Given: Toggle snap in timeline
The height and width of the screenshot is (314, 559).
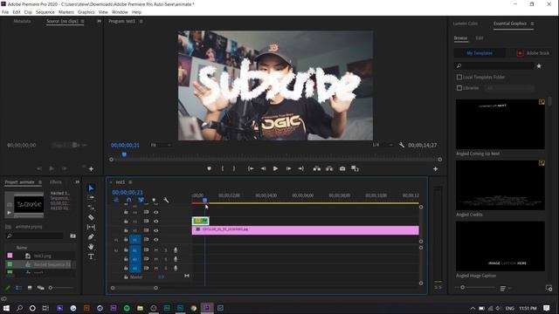Looking at the screenshot, I should 128,200.
